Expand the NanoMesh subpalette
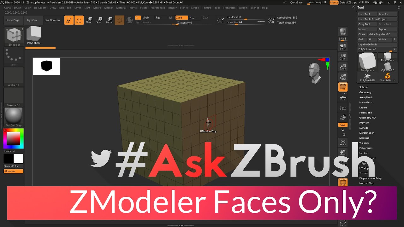The width and height of the screenshot is (404, 227). point(365,102)
